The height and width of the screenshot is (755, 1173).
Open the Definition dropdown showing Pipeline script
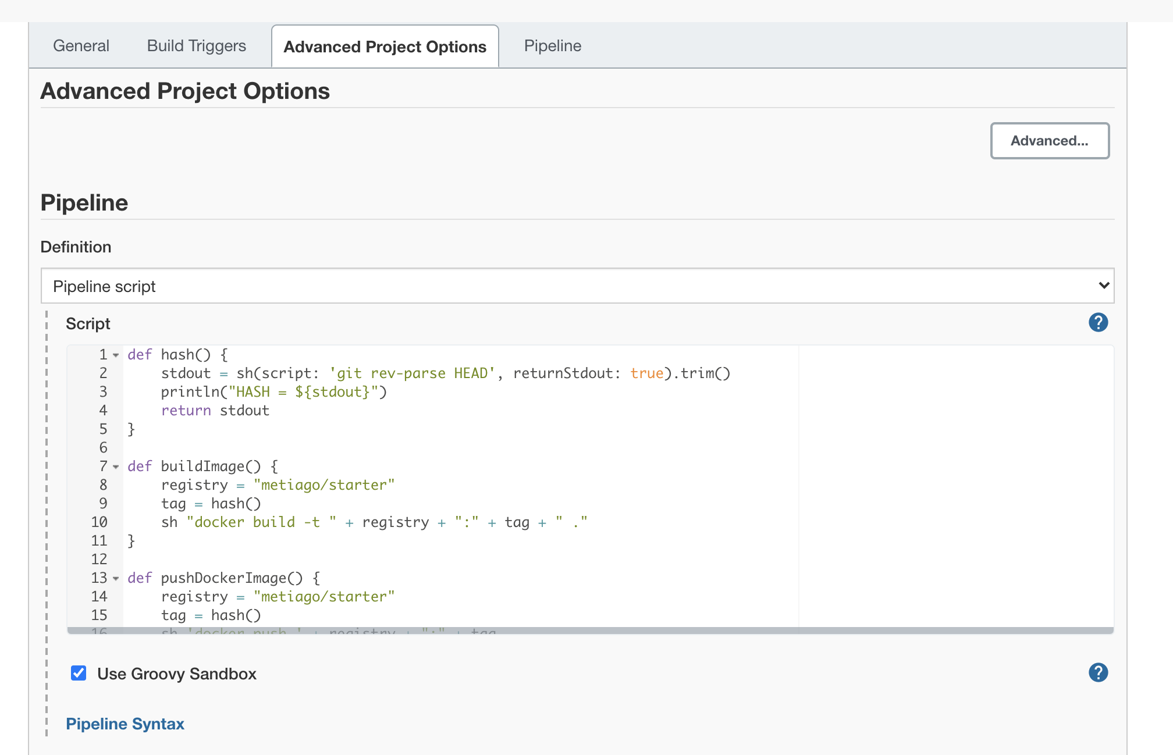click(x=577, y=286)
